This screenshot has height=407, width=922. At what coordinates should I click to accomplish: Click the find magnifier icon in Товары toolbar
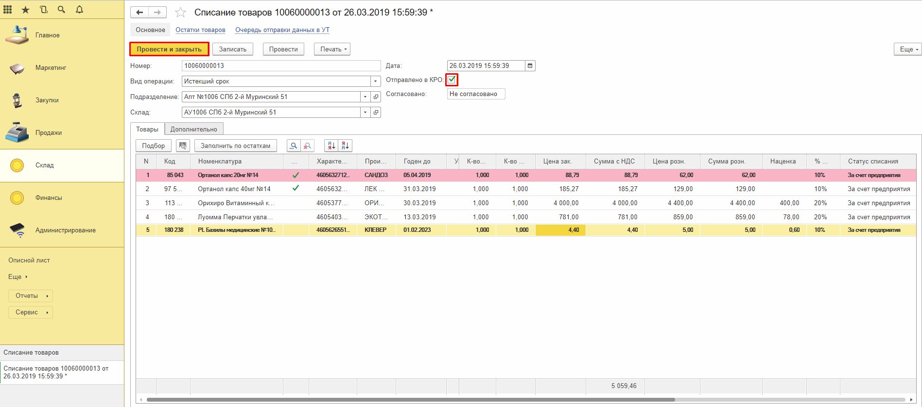point(294,146)
